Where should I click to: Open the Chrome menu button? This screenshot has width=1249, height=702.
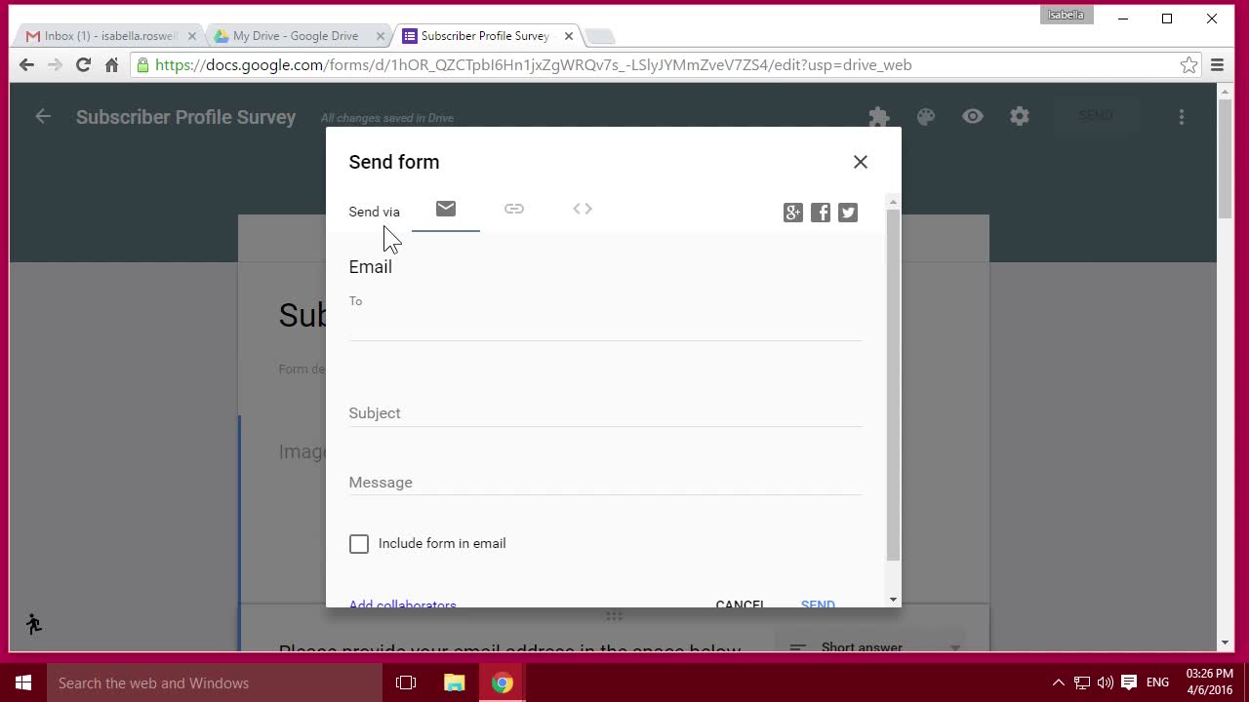coord(1217,65)
